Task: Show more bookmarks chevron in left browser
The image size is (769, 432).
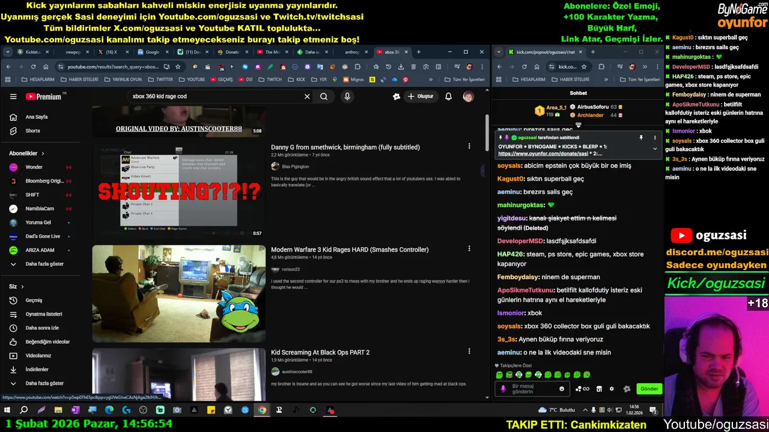Action: 431,79
